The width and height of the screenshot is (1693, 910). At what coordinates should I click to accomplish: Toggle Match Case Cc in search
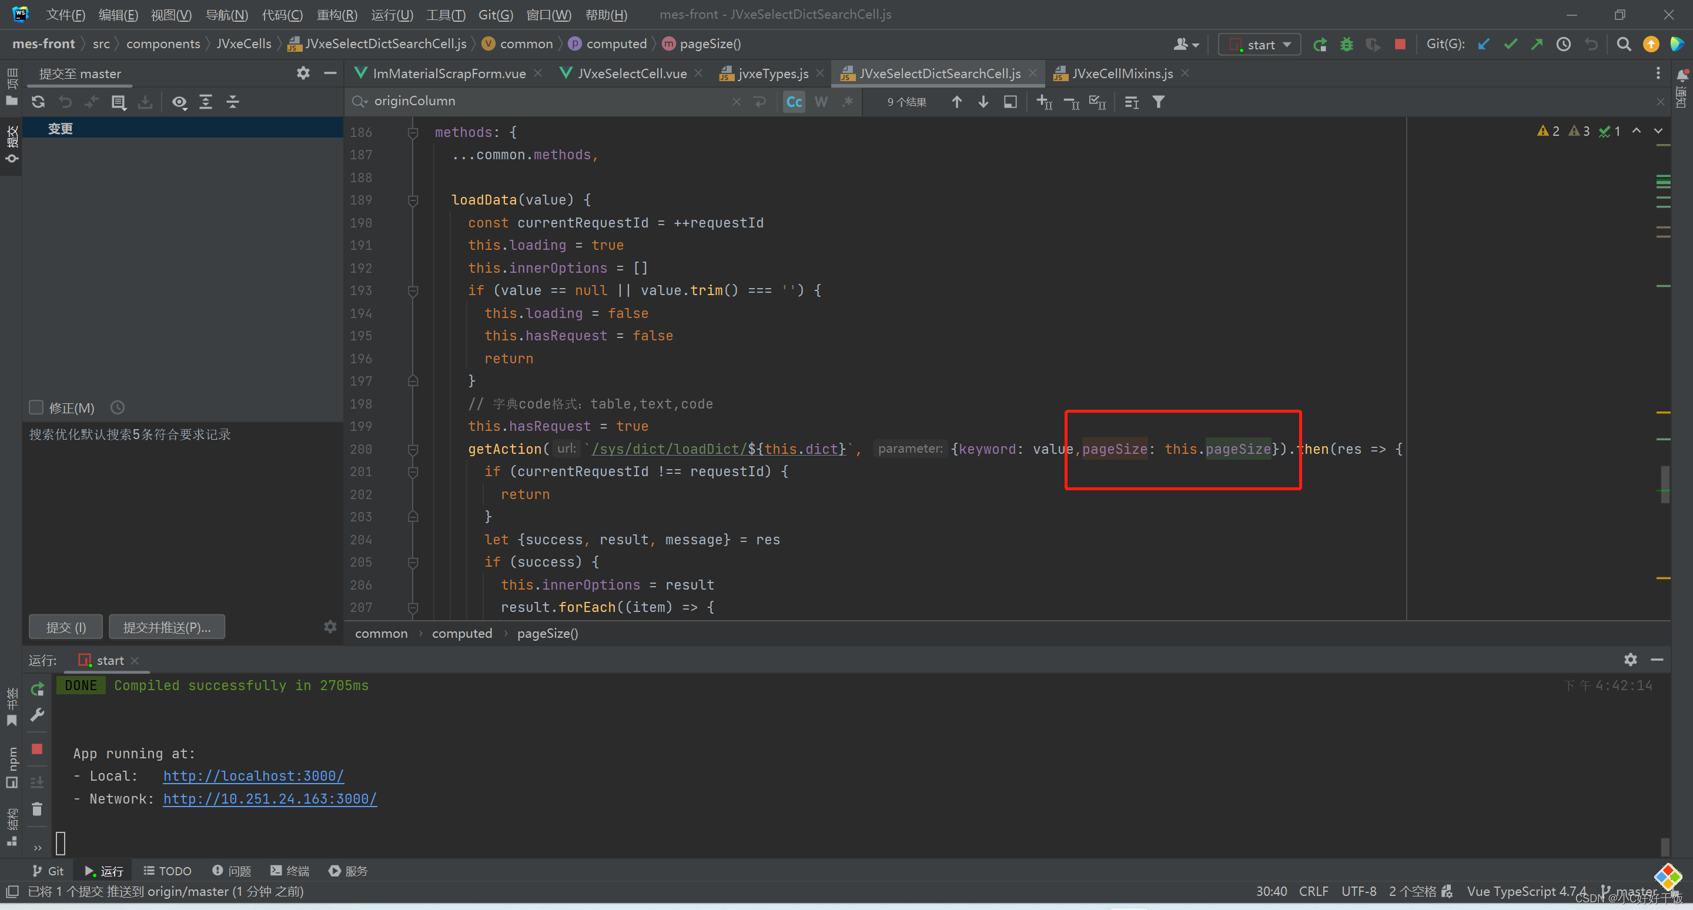point(794,102)
